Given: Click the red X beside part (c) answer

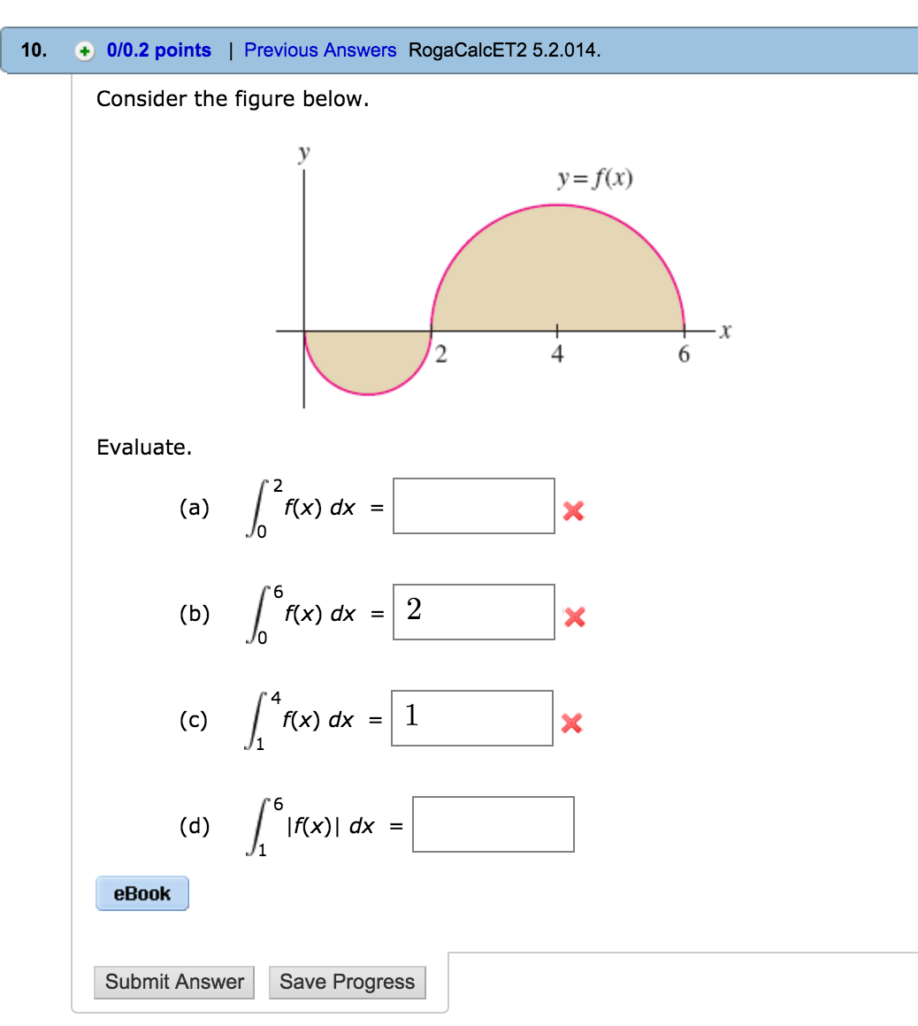Looking at the screenshot, I should (x=572, y=724).
